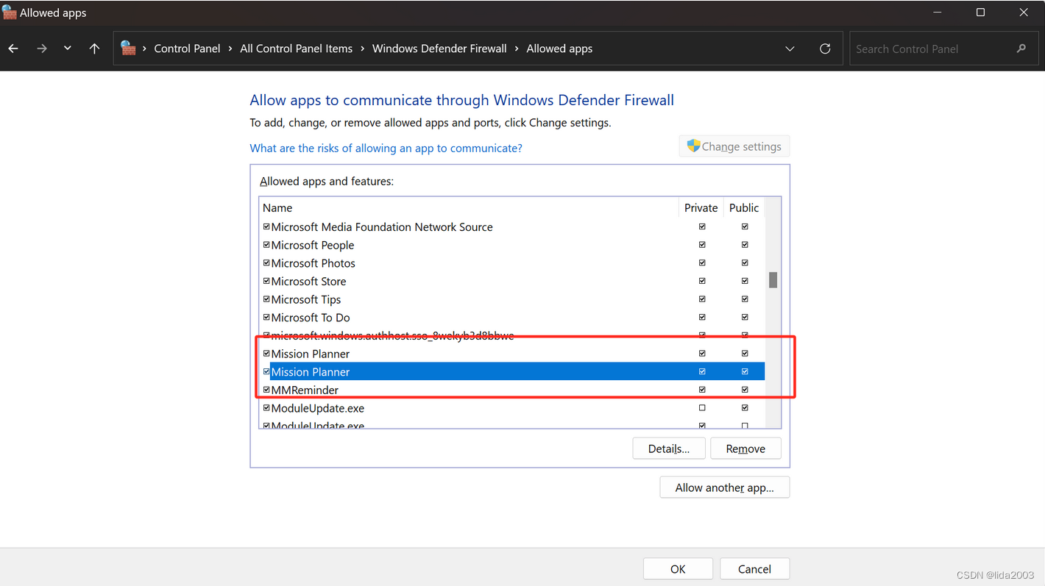
Task: Select the Microsoft People row text
Action: [313, 245]
